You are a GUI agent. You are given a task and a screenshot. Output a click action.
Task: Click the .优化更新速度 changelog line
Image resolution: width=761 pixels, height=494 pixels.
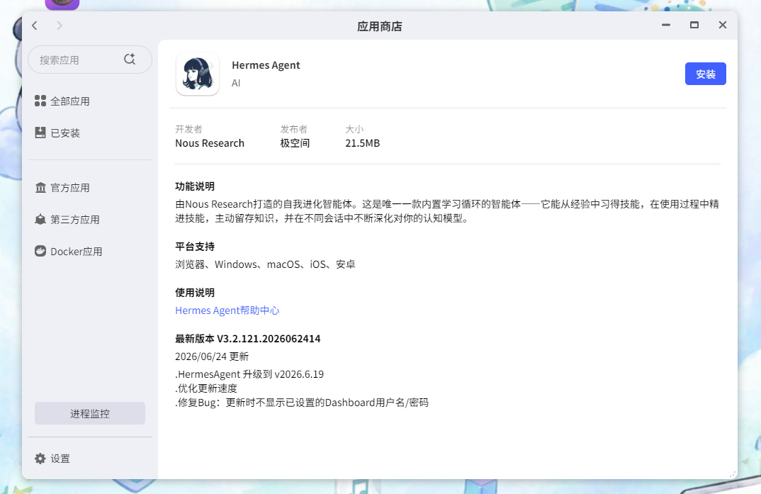206,388
